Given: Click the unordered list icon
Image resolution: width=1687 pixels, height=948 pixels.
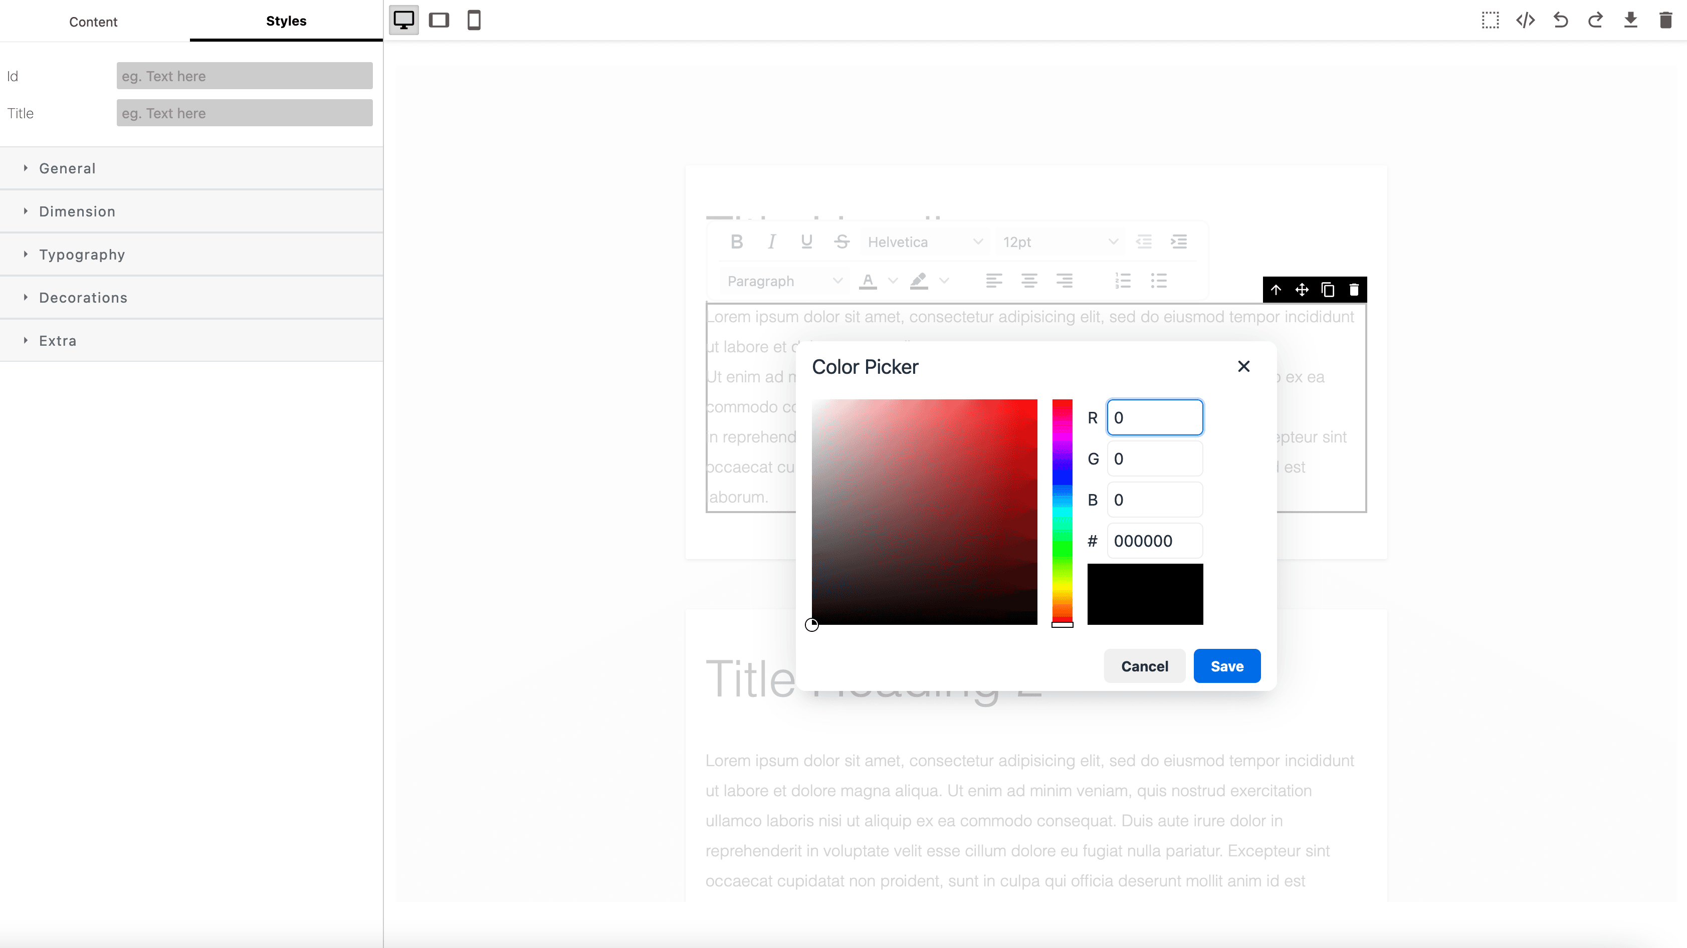Looking at the screenshot, I should pos(1159,281).
